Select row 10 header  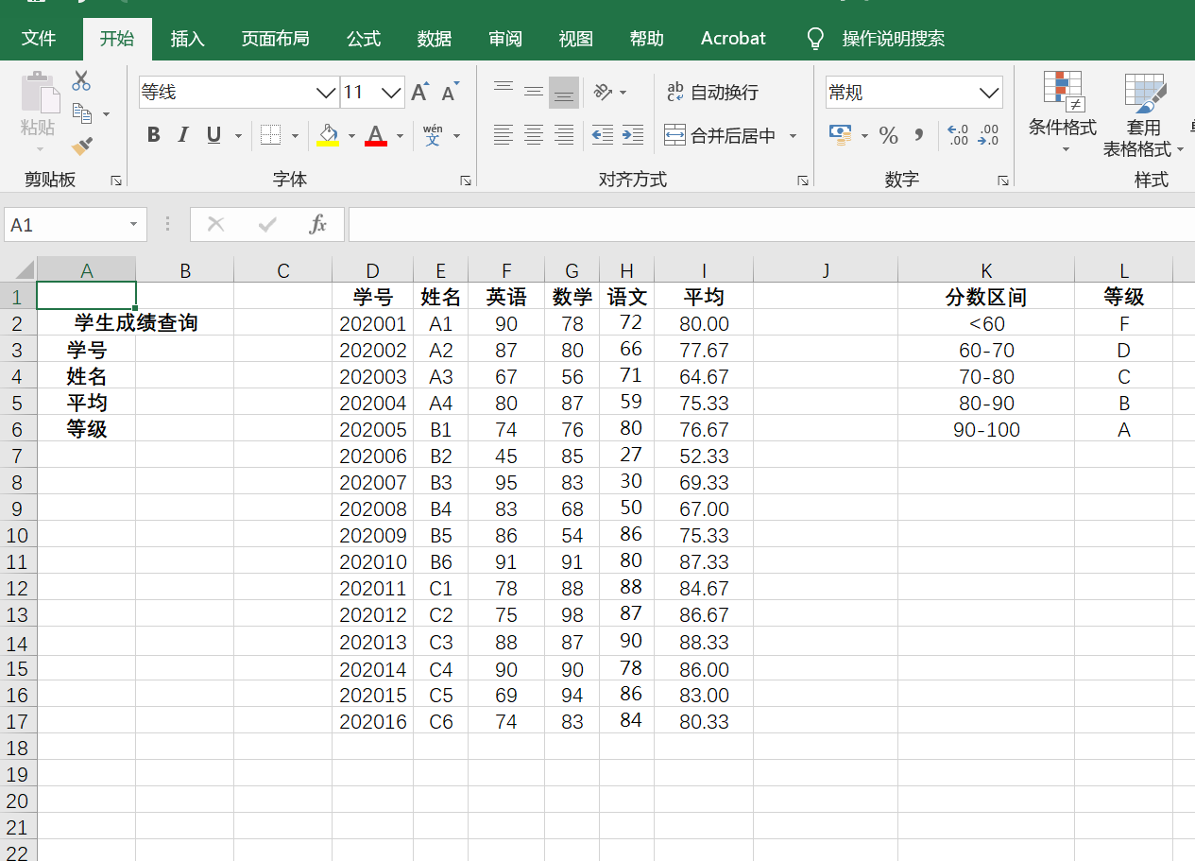click(x=18, y=535)
